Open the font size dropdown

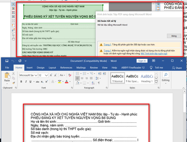(x=46, y=75)
